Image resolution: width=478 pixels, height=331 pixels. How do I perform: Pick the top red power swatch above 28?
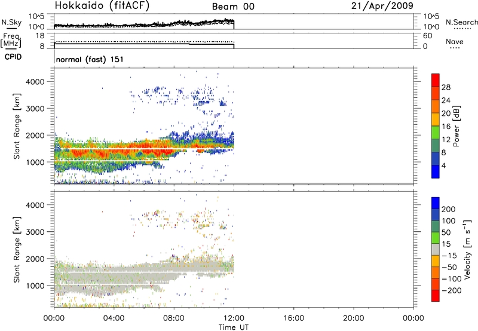point(436,80)
